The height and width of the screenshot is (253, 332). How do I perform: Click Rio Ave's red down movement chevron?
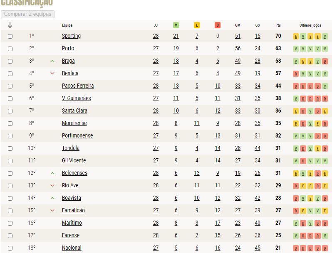(x=52, y=186)
